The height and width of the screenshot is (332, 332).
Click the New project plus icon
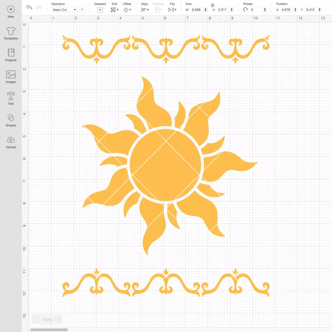coord(11,9)
